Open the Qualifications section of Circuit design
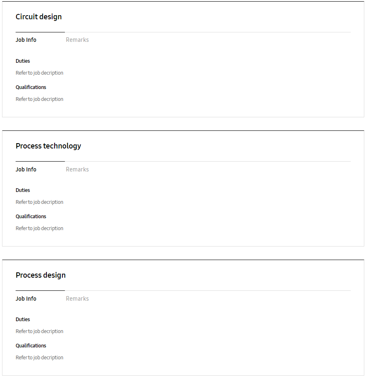This screenshot has width=368, height=379. (31, 87)
